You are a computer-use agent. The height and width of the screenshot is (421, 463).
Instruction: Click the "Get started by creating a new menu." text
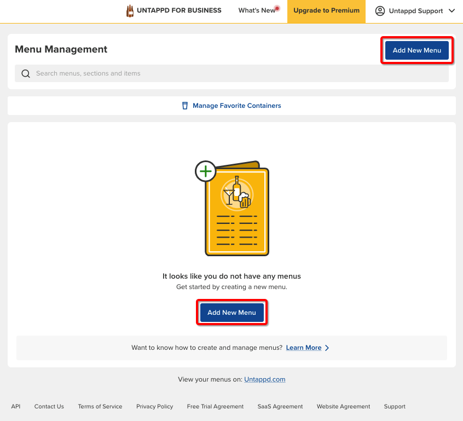[x=232, y=287]
